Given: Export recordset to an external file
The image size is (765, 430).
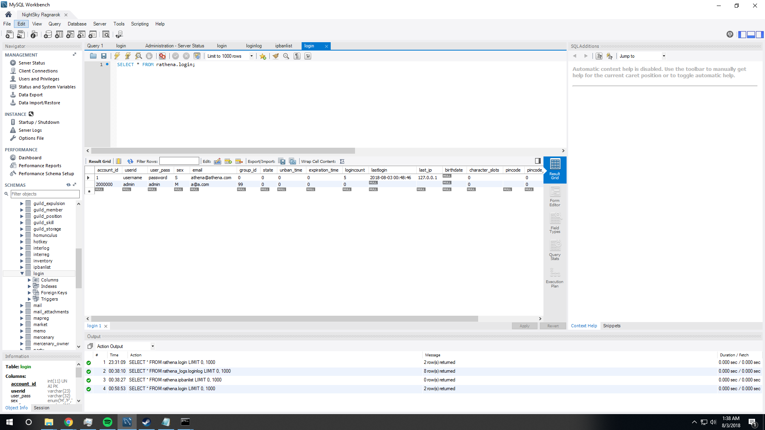Looking at the screenshot, I should click(282, 161).
